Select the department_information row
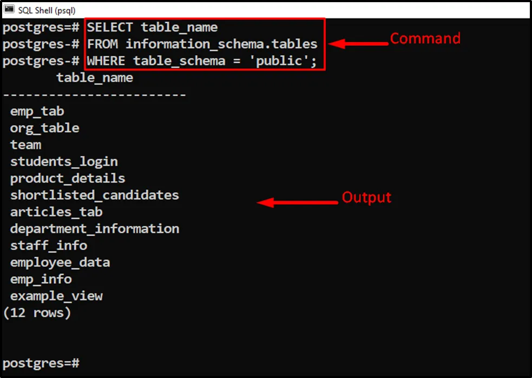The image size is (532, 378). (95, 229)
